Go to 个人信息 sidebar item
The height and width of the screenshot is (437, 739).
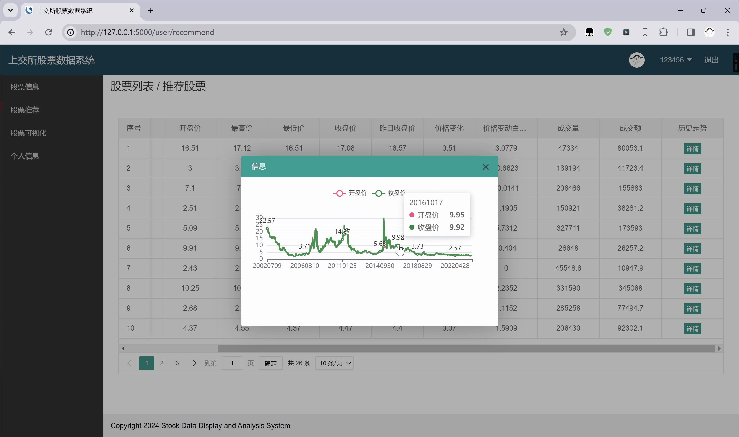pos(25,156)
